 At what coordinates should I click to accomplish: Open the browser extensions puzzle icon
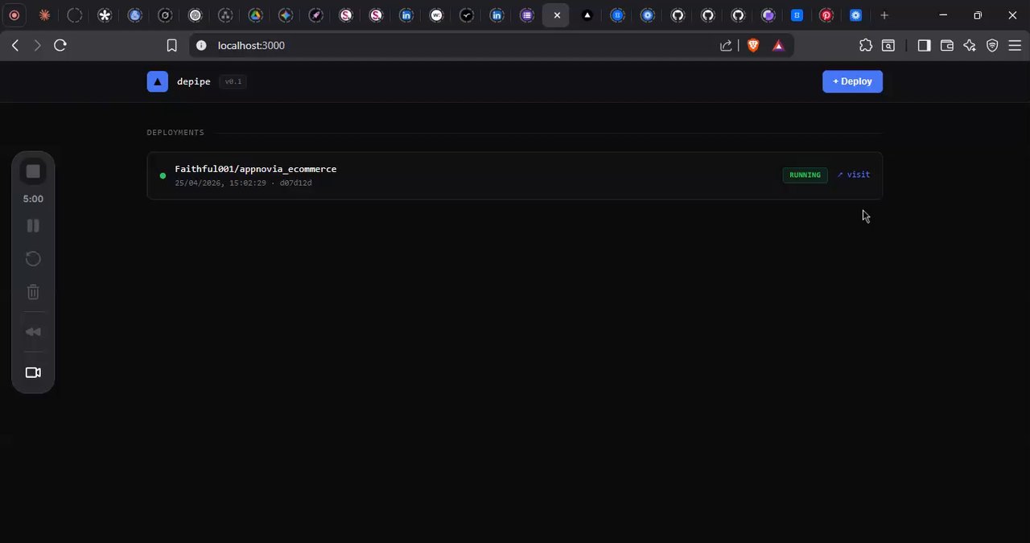(x=866, y=46)
